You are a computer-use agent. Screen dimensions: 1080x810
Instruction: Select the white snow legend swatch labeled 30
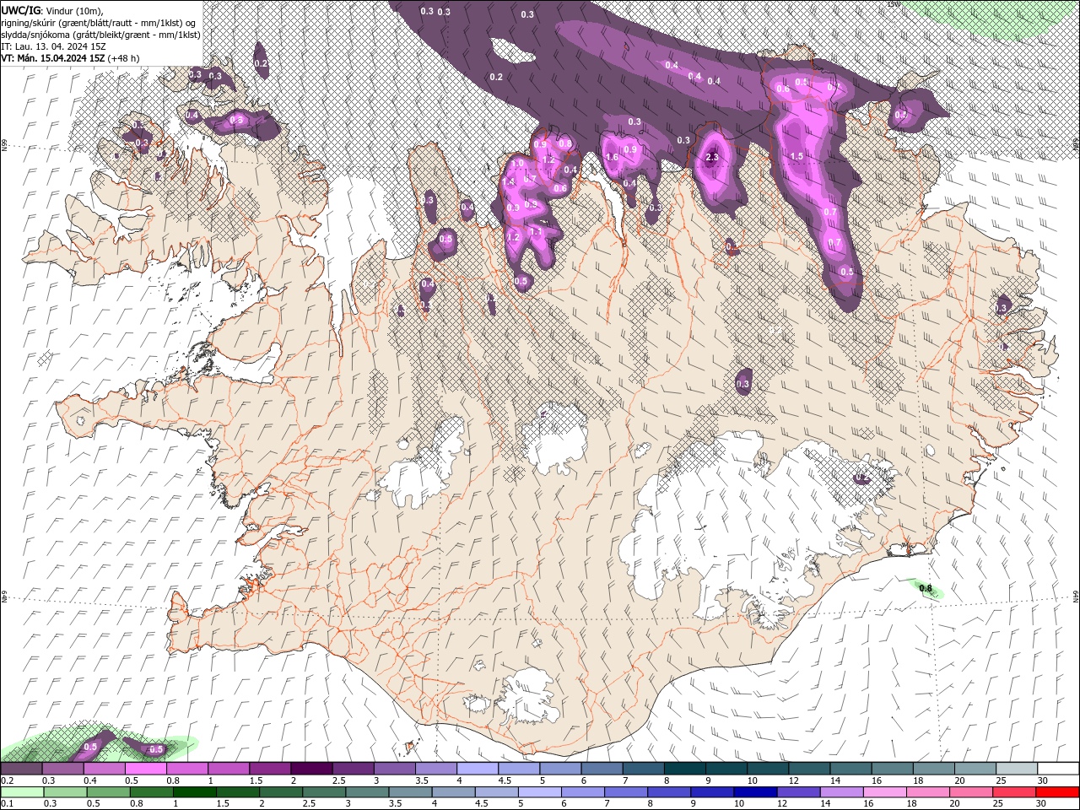point(1058,769)
